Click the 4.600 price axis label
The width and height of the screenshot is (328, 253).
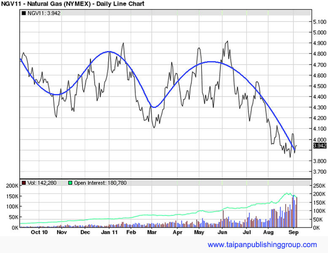(x=320, y=75)
